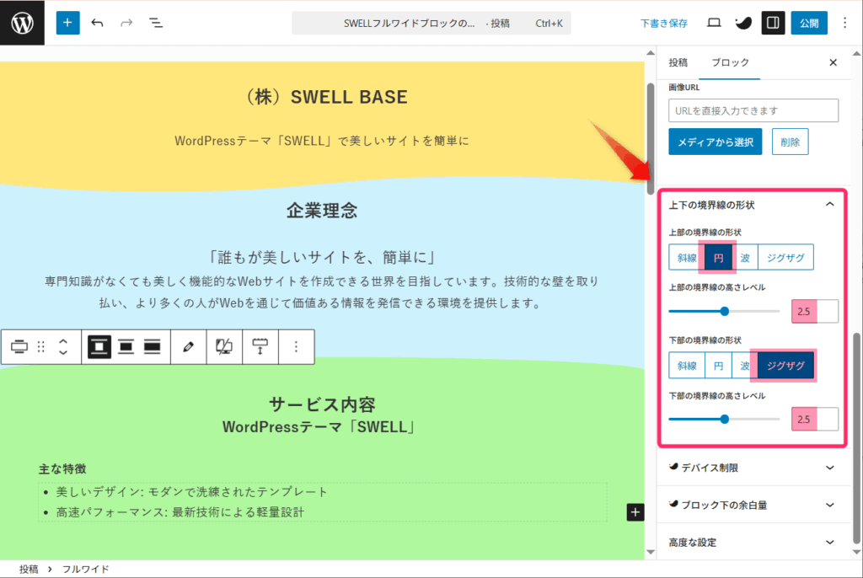
Task: Click the pencil color edit icon in toolbar
Action: tap(188, 347)
